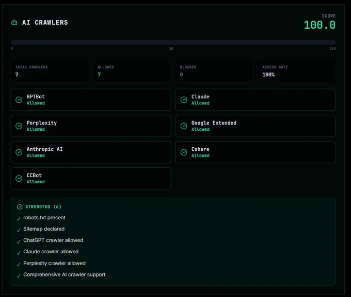The width and height of the screenshot is (351, 297).
Task: Click the Claude crawler allowed text
Action: pyautogui.click(x=51, y=252)
